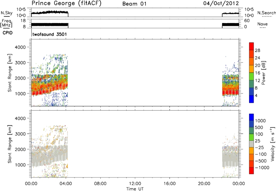Click the "N.Search" legend label

coord(266,13)
